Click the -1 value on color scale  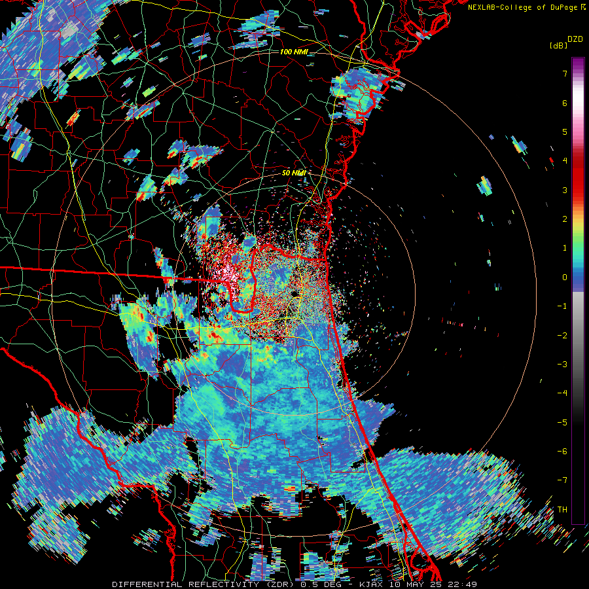tap(562, 306)
